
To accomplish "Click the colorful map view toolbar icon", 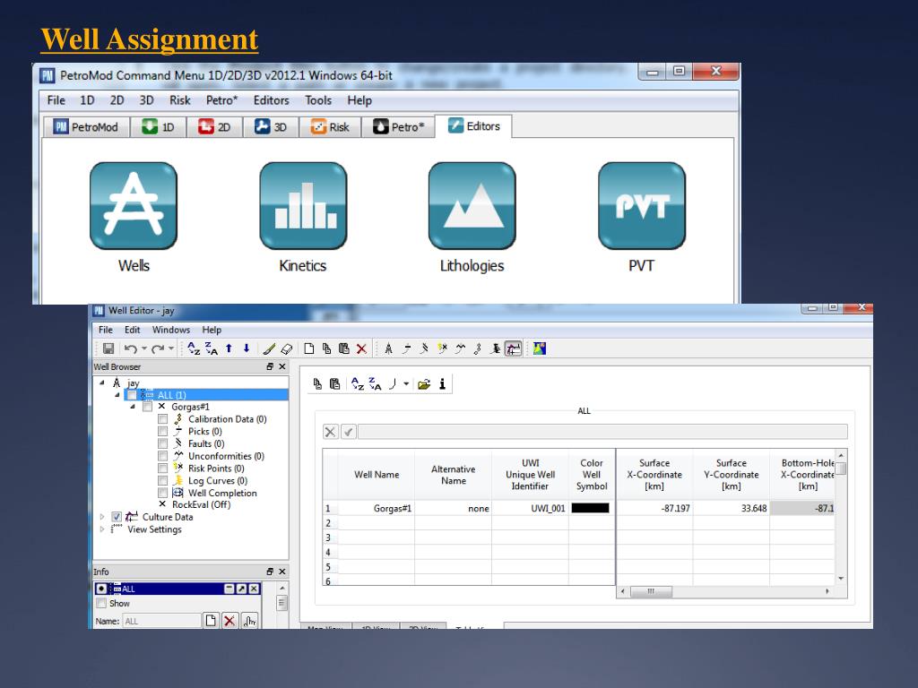I will [x=539, y=348].
